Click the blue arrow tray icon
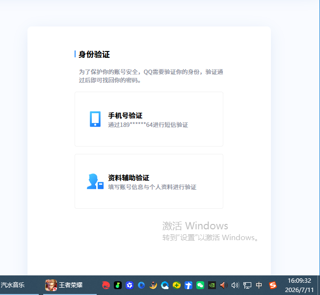The height and width of the screenshot is (295, 320). 188,285
